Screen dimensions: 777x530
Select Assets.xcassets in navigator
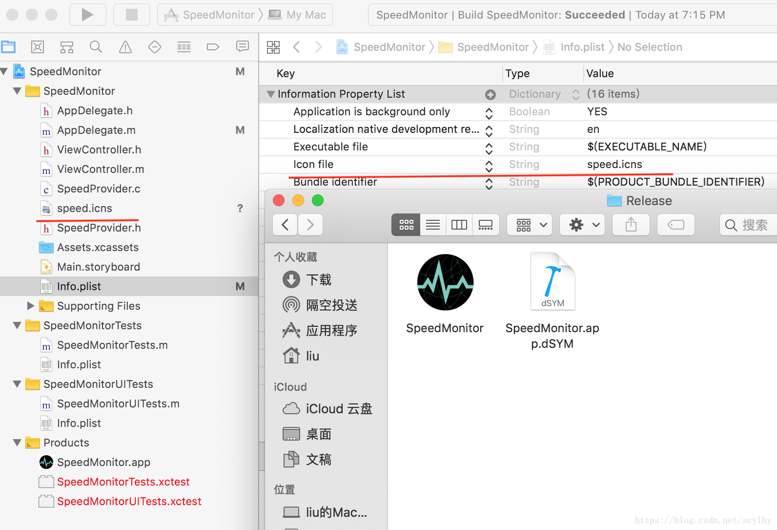pyautogui.click(x=98, y=248)
